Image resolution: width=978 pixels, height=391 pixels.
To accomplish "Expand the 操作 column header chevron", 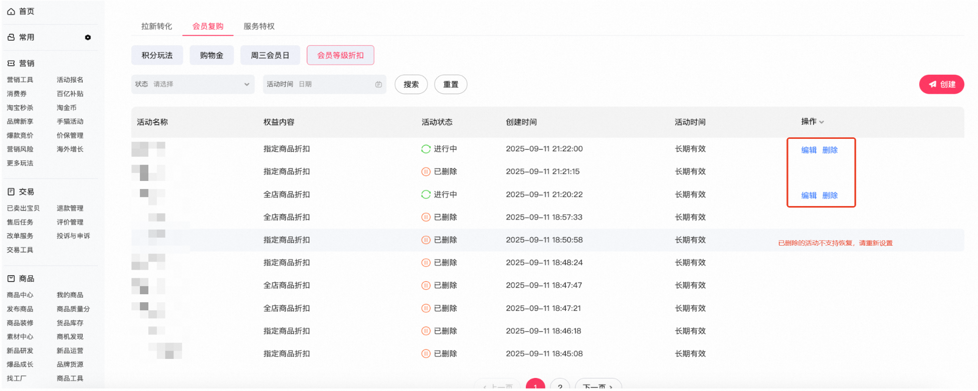I will pos(822,122).
